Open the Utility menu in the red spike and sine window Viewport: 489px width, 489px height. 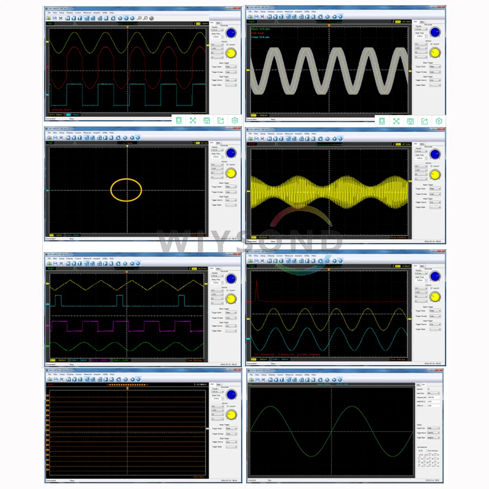point(307,256)
